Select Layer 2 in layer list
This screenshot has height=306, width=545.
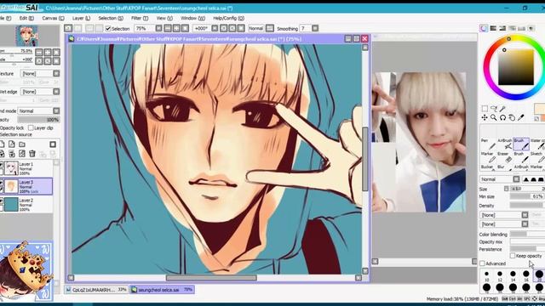coord(26,205)
